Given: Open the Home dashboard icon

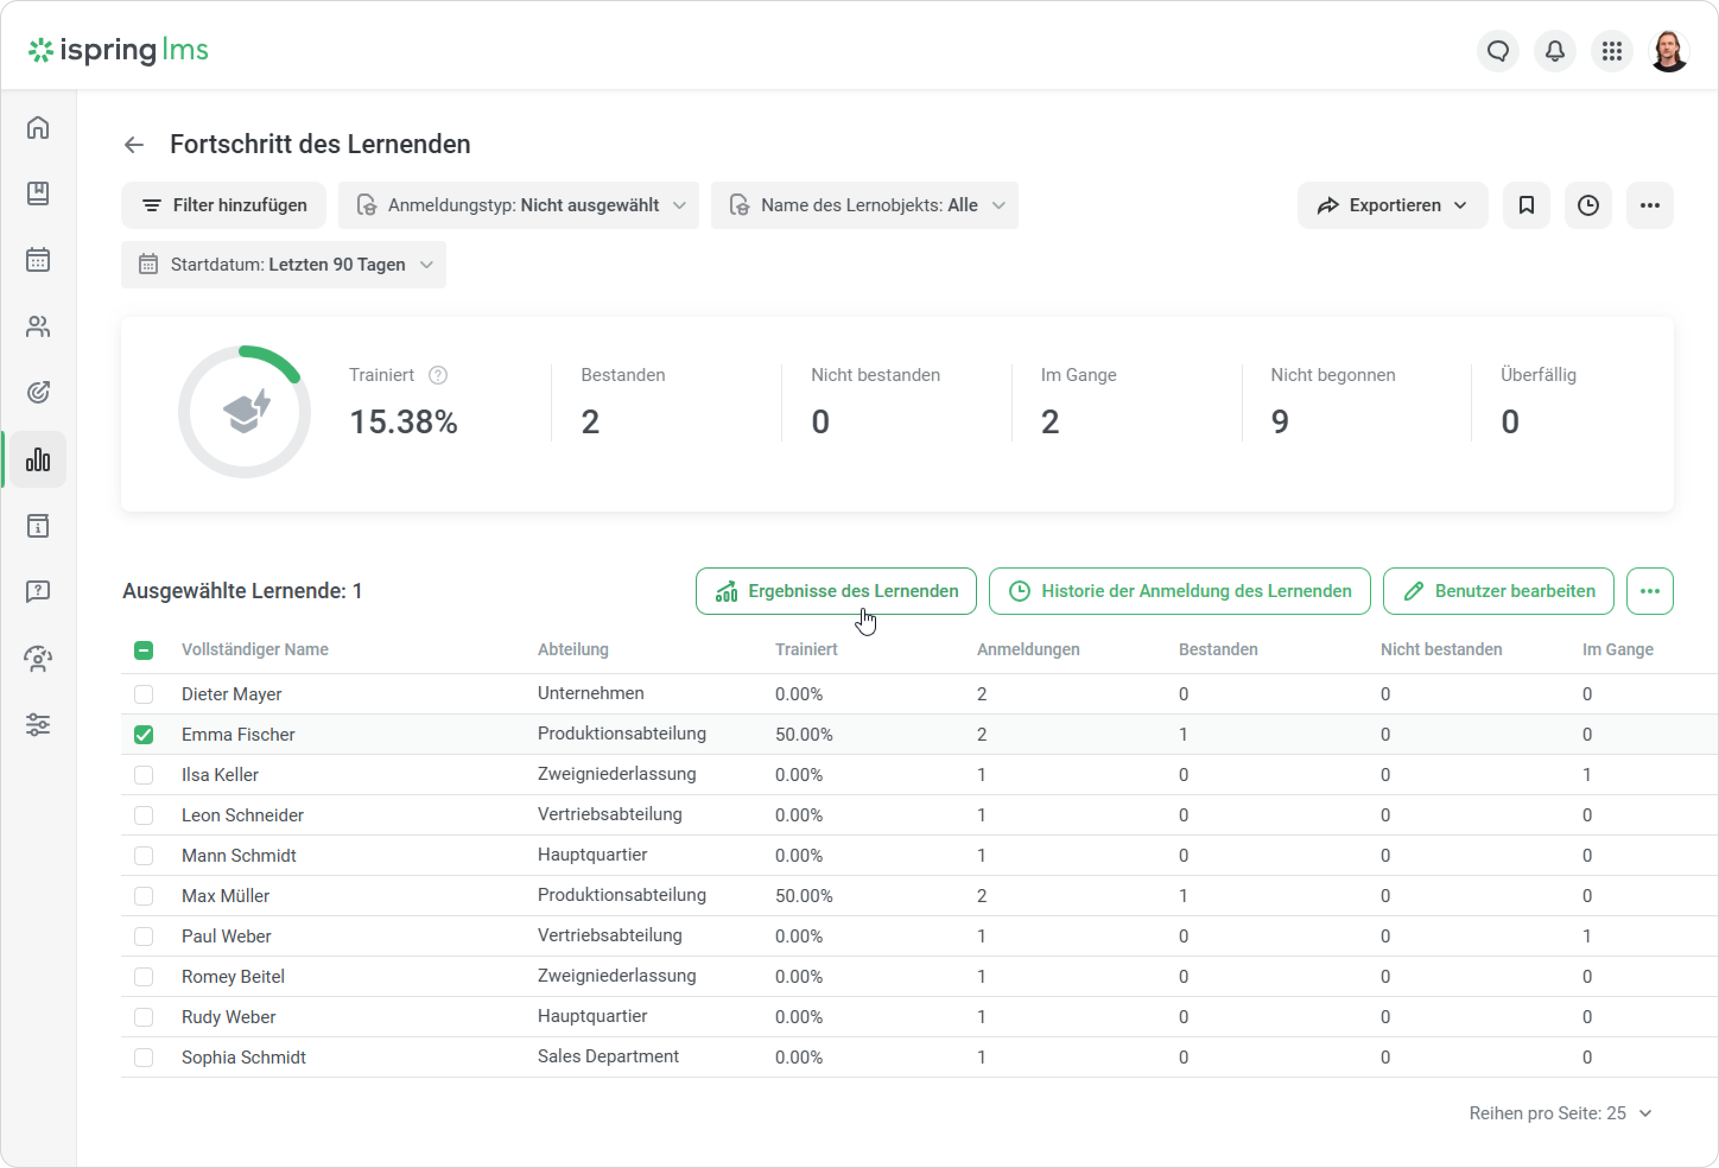Looking at the screenshot, I should 38,127.
